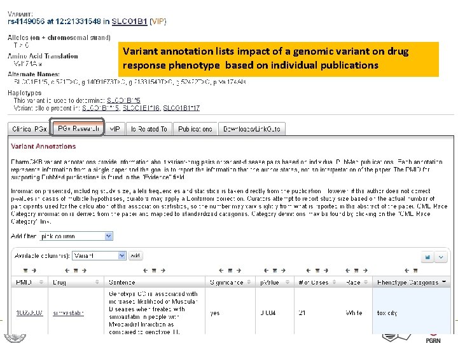The height and width of the screenshot is (343, 458).
Task: Move the Sentence column right with its arrow
Action: pos(163,271)
